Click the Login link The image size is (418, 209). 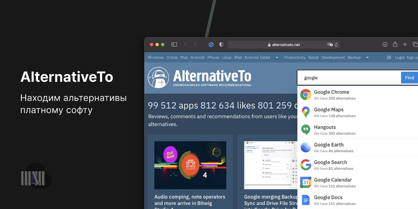[x=400, y=57]
